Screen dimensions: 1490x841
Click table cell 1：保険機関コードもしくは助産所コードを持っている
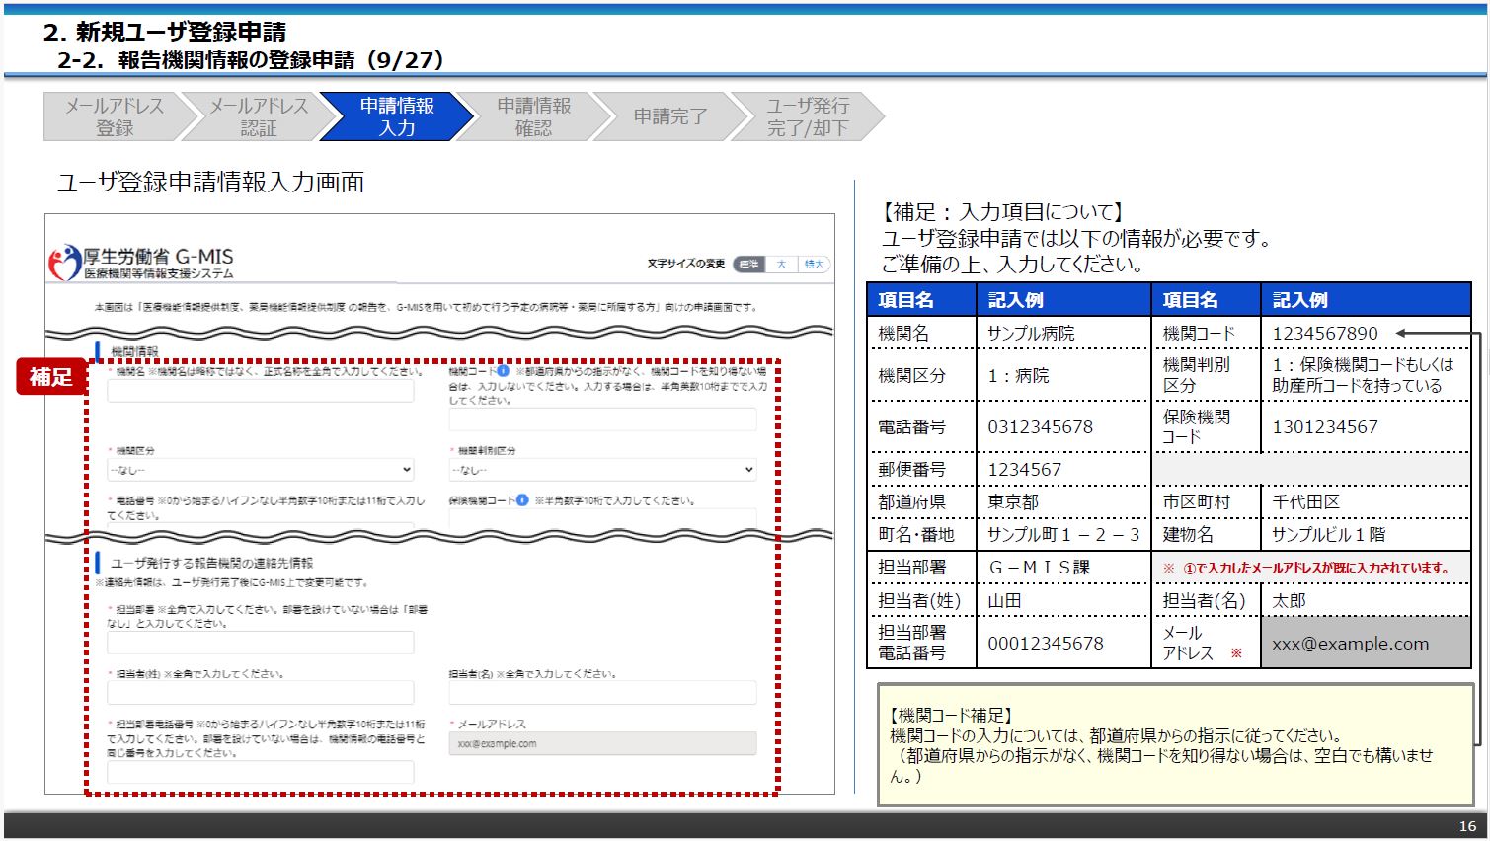tap(1366, 375)
